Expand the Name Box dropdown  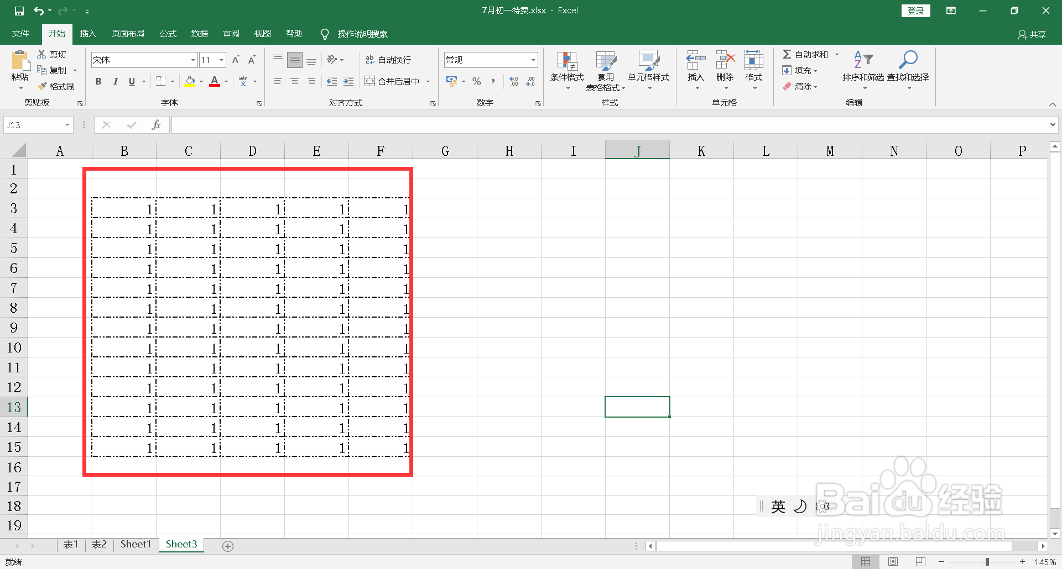(67, 125)
